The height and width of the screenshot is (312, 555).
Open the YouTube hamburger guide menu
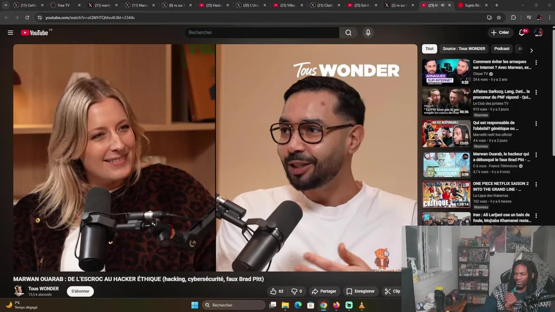tap(10, 32)
